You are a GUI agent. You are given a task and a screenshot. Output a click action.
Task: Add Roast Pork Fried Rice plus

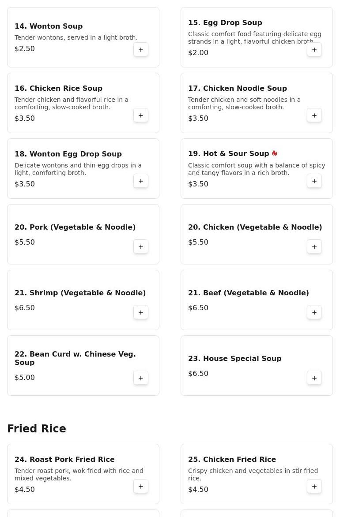141,486
